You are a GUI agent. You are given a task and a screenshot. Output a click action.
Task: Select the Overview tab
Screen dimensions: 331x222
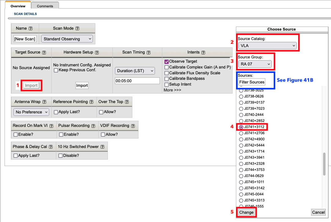point(18,6)
